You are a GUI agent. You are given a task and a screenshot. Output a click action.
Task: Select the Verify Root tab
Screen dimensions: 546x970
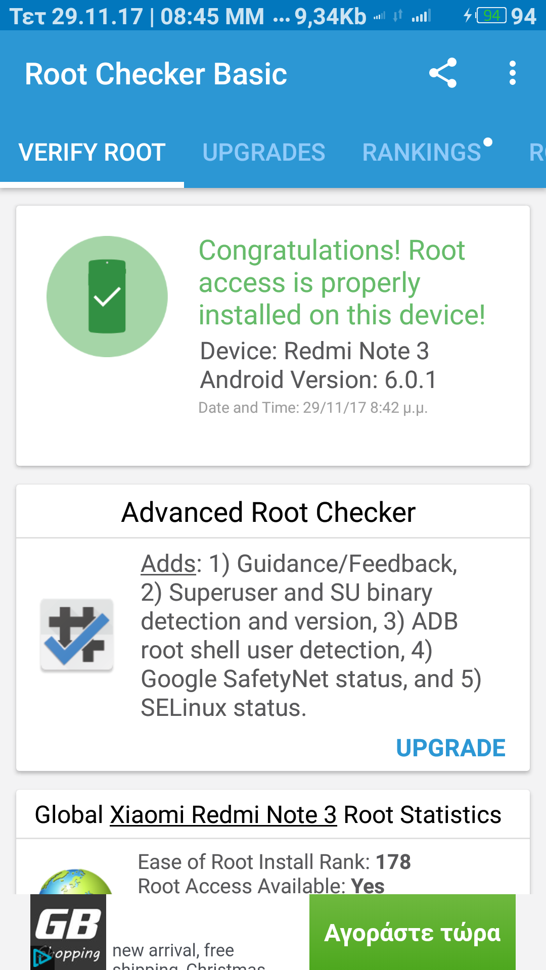click(92, 153)
